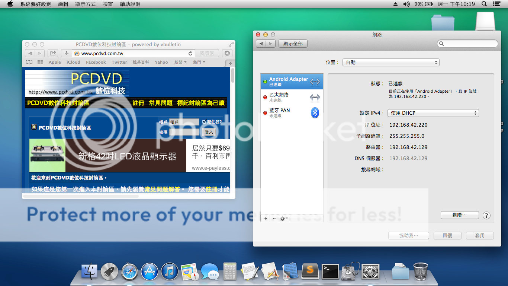The height and width of the screenshot is (286, 508).
Task: Open Finder from the Dock
Action: (89, 272)
